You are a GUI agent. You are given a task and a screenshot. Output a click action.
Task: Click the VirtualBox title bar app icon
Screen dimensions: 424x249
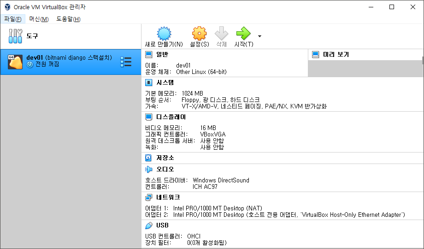[x=7, y=7]
